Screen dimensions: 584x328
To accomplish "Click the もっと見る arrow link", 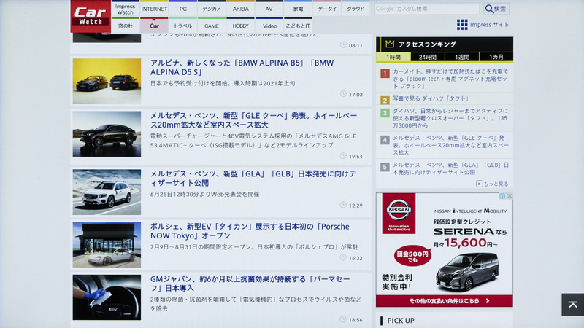I will click(x=492, y=184).
